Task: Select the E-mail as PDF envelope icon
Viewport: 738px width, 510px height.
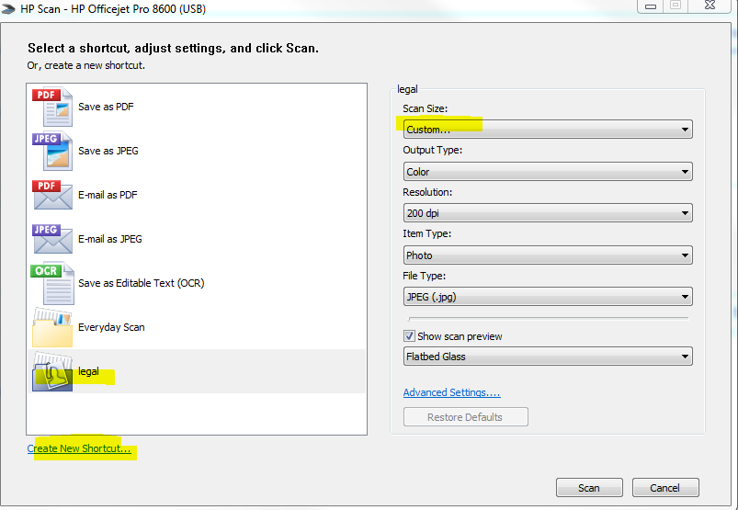Action: point(51,195)
